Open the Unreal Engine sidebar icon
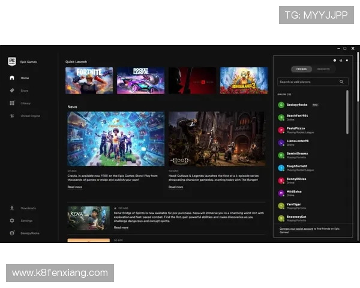 12,116
